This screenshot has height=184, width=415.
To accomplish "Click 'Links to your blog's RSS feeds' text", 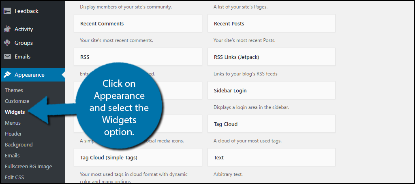I will pos(245,74).
